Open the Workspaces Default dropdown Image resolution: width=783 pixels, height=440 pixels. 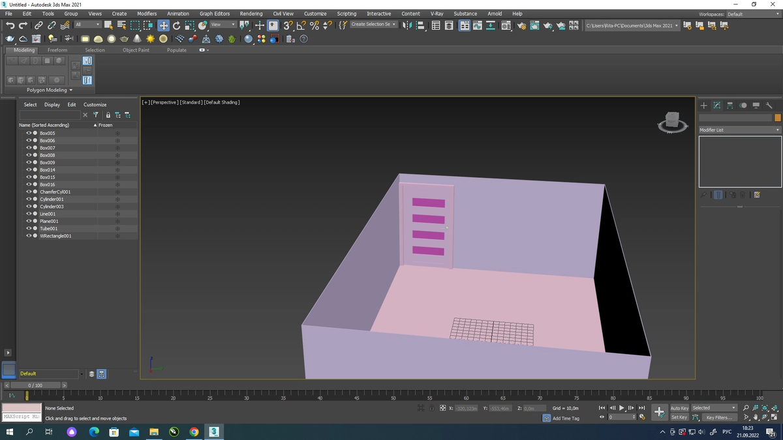(752, 14)
